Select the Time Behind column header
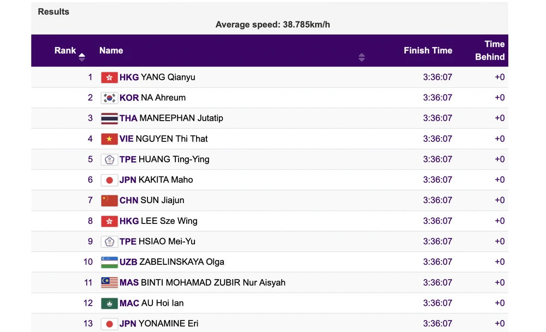Viewport: 546px width, 332px height. (490, 51)
